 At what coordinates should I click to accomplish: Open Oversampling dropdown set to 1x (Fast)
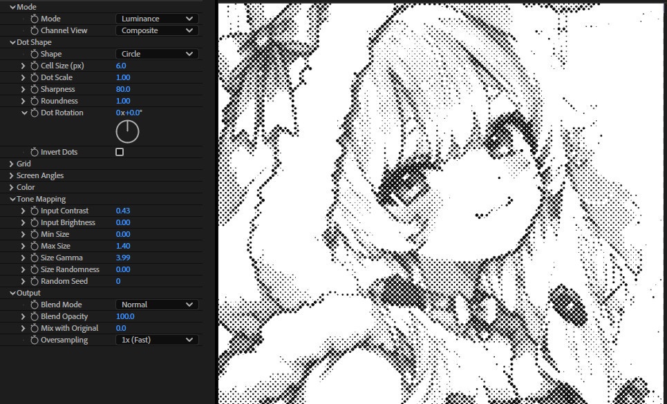pos(157,340)
